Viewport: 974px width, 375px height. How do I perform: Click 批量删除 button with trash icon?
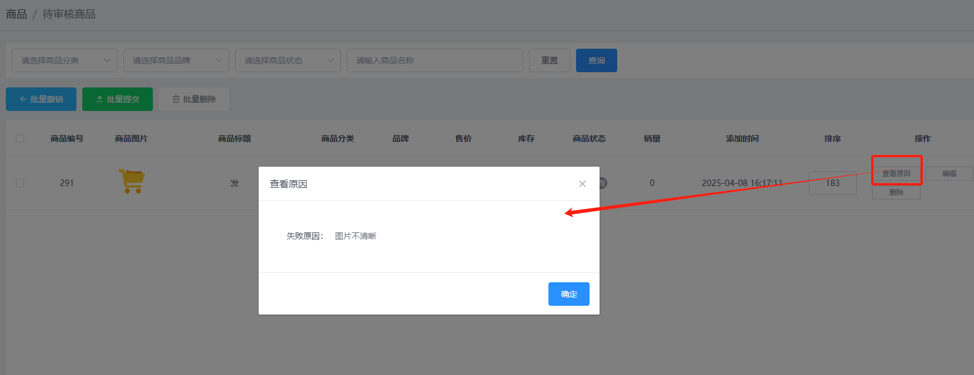[194, 99]
